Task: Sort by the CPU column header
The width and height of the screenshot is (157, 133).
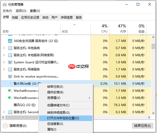Action: 100,29
